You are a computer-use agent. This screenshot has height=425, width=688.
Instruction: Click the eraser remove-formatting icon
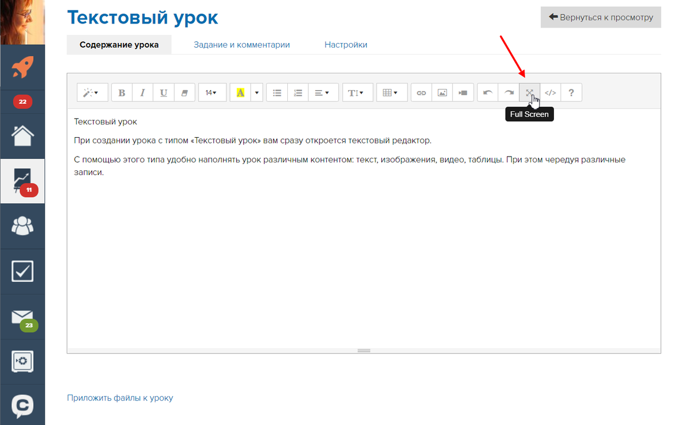[x=184, y=92]
